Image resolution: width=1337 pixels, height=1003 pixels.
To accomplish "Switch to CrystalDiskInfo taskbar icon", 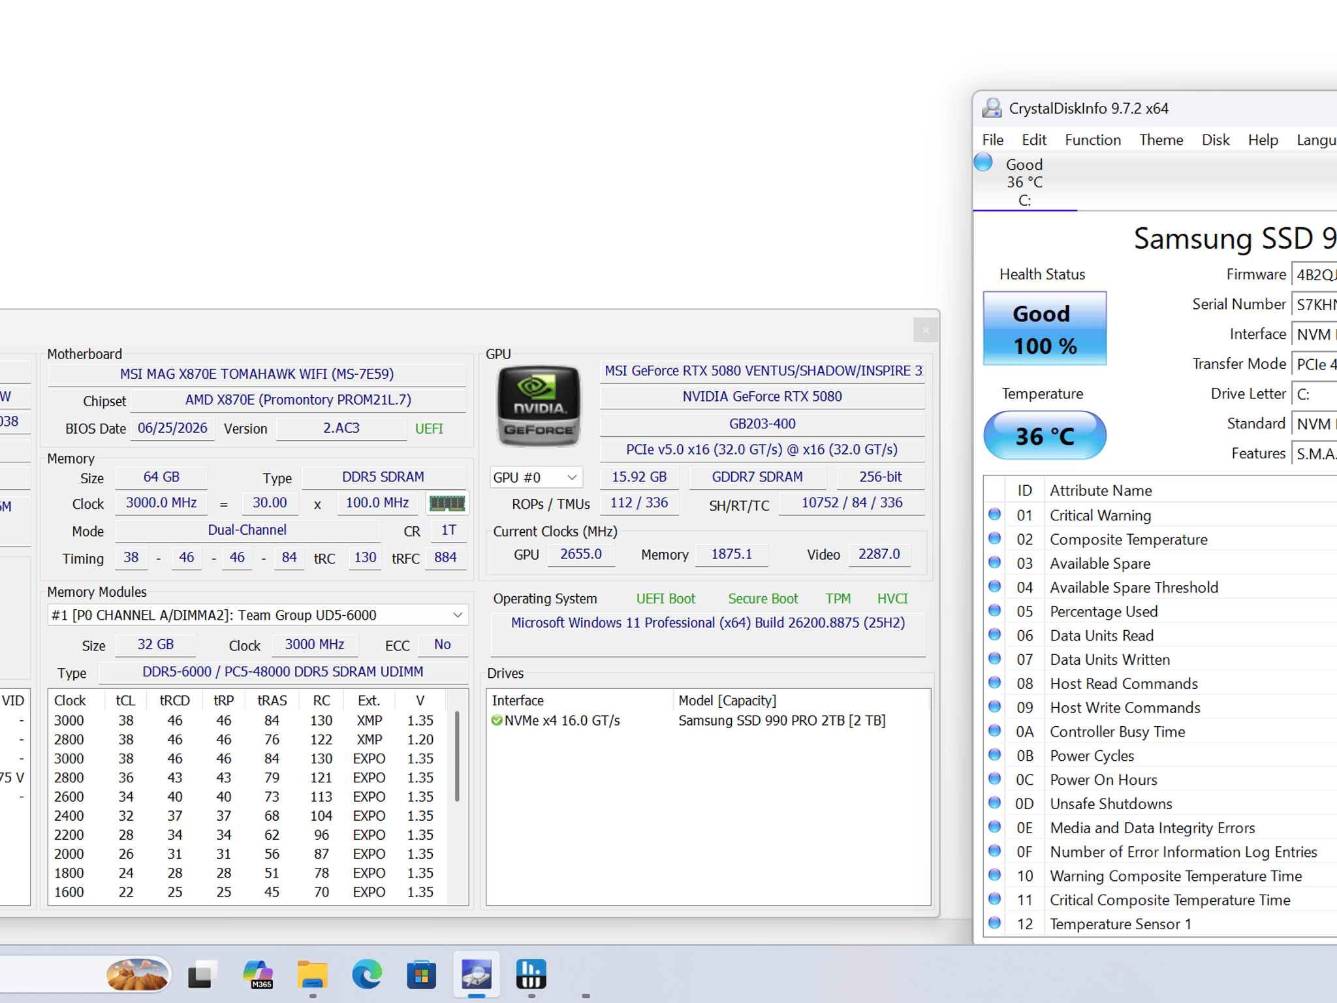I will (x=477, y=975).
